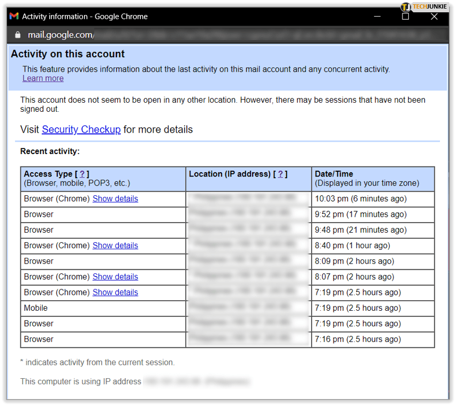Click the TechJunkie logo watermark
Viewport: 456px width, 406px height.
click(424, 6)
